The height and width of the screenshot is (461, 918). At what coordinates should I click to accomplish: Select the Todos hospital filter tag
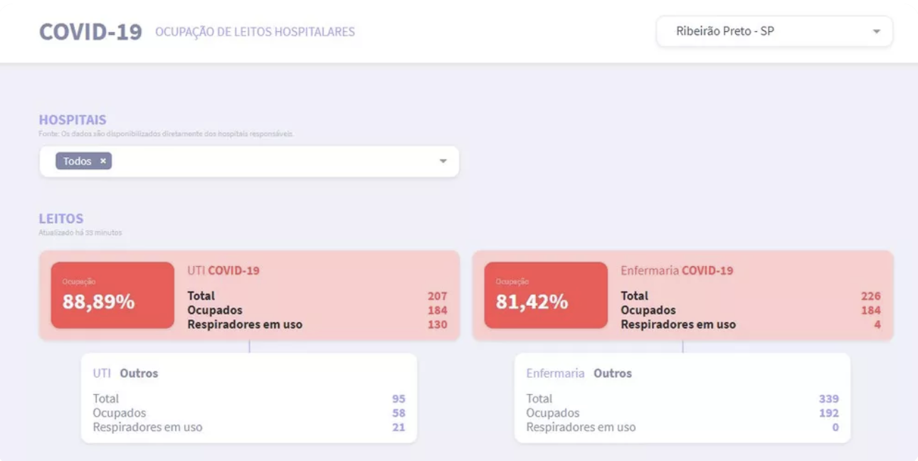pyautogui.click(x=77, y=161)
